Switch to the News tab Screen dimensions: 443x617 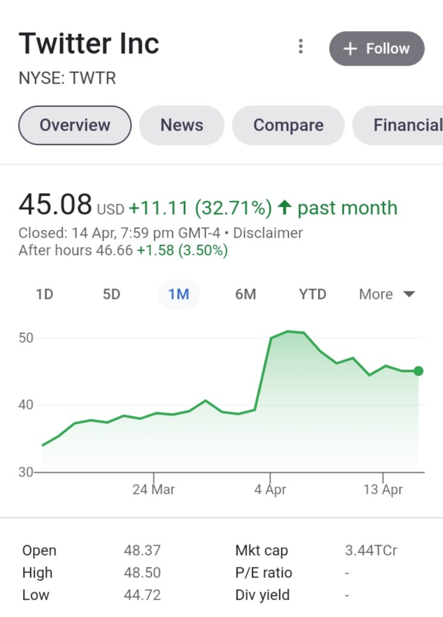point(182,125)
